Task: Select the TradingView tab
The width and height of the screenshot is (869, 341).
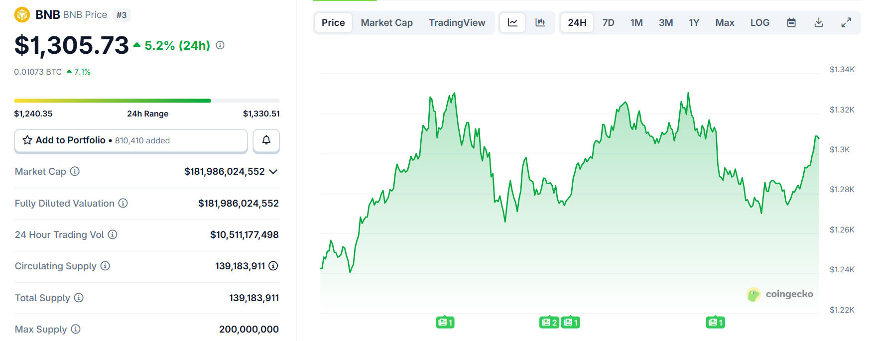Action: point(457,22)
